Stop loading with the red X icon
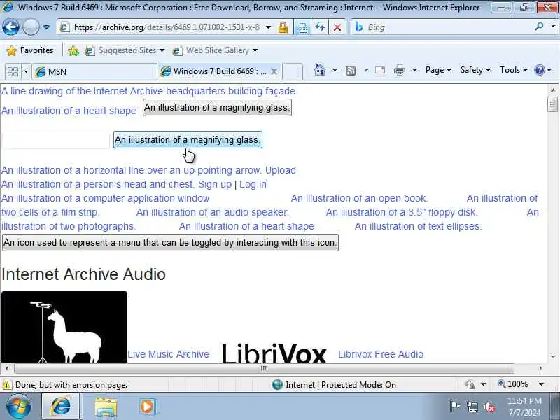 [337, 27]
